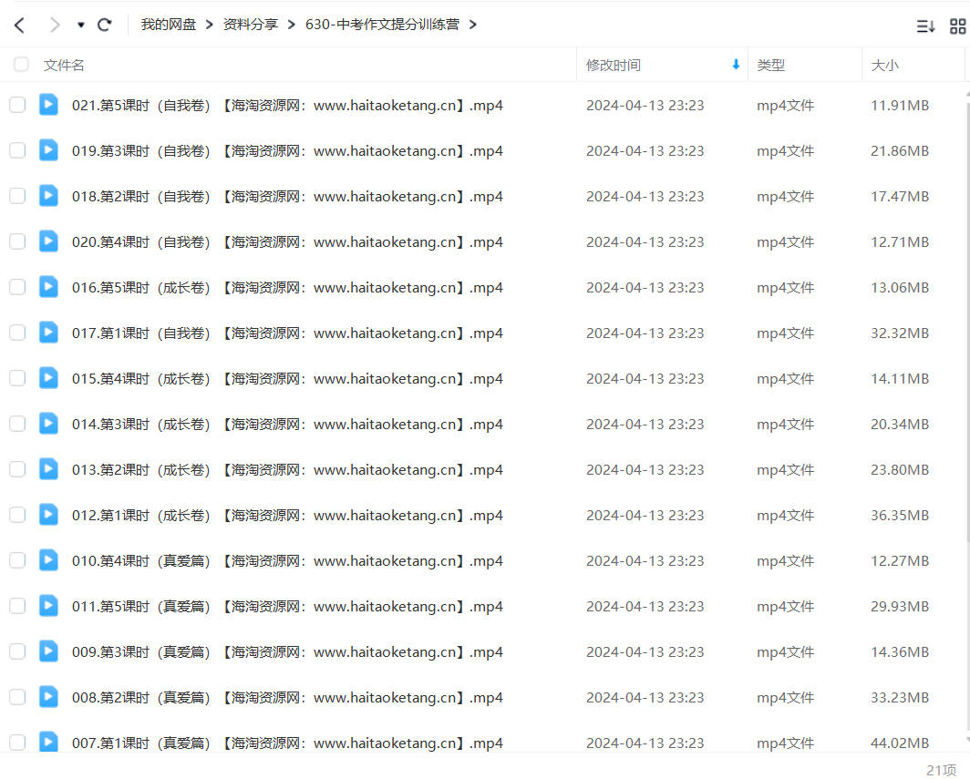
Task: Go forward with the right arrow
Action: [55, 26]
